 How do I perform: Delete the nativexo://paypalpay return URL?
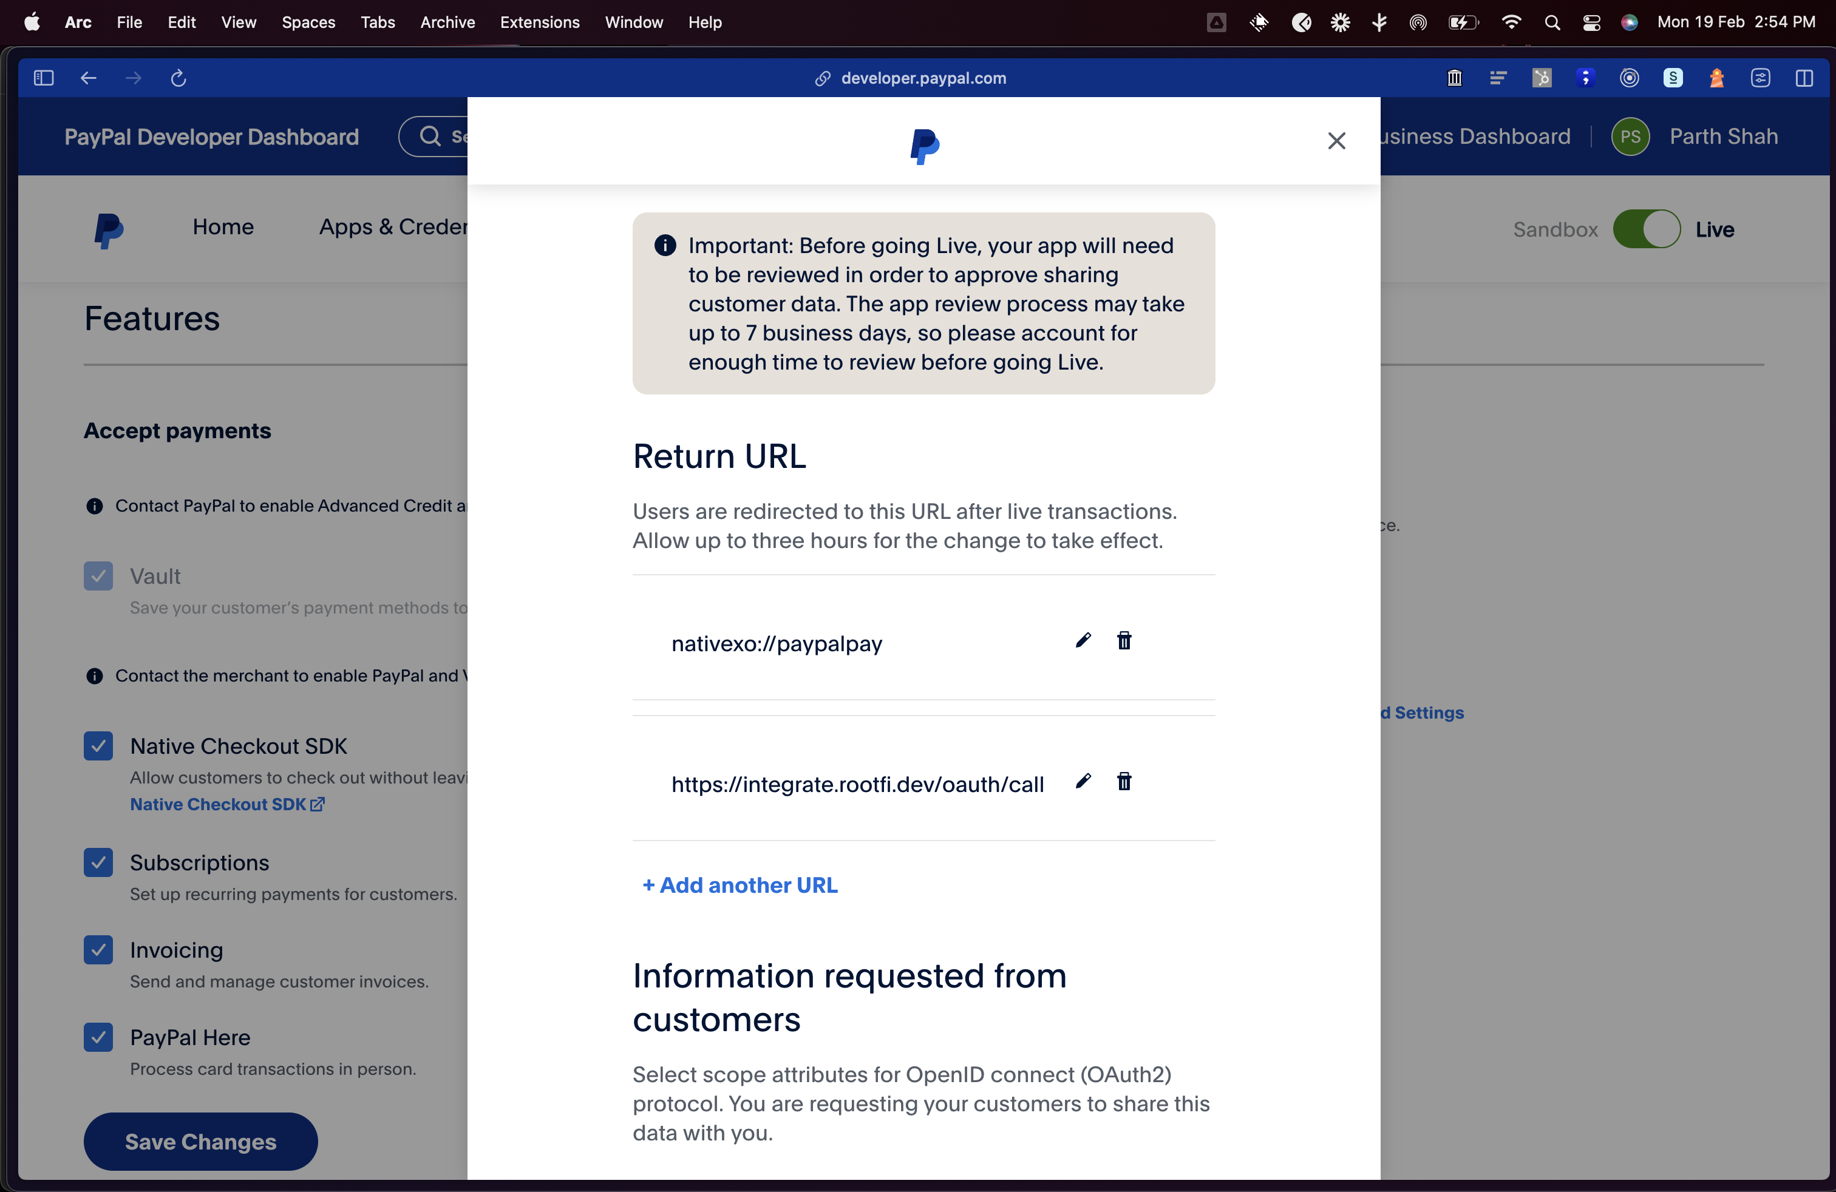[x=1124, y=641]
